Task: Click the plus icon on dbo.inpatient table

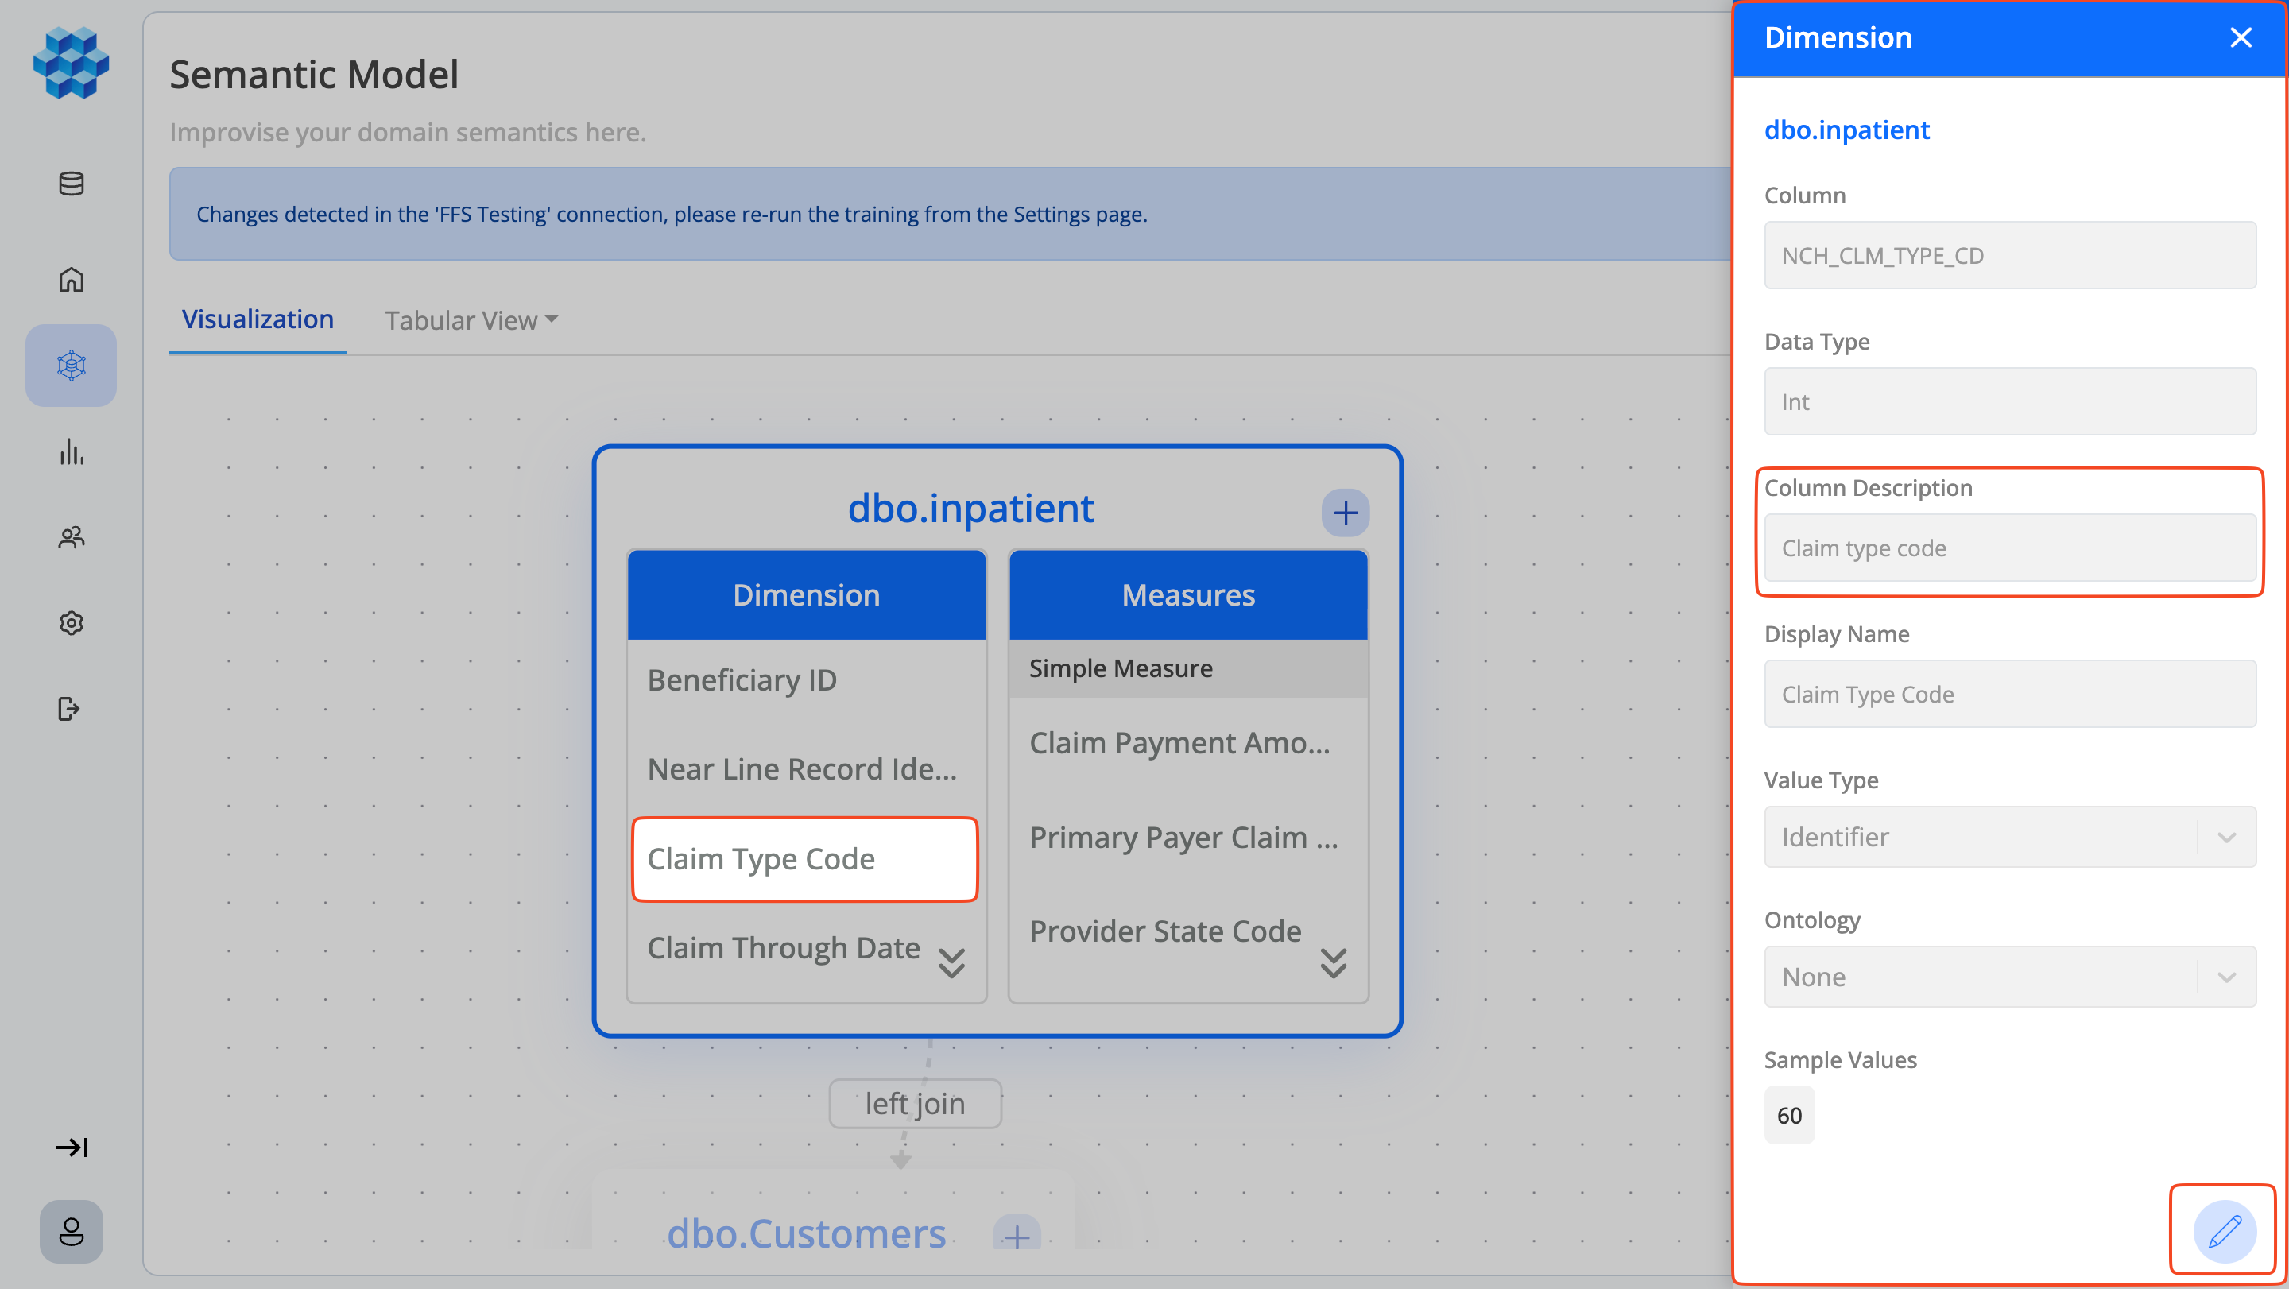Action: click(1346, 512)
